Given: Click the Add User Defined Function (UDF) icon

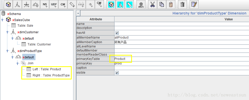Looking at the screenshot, I should click(54, 5).
